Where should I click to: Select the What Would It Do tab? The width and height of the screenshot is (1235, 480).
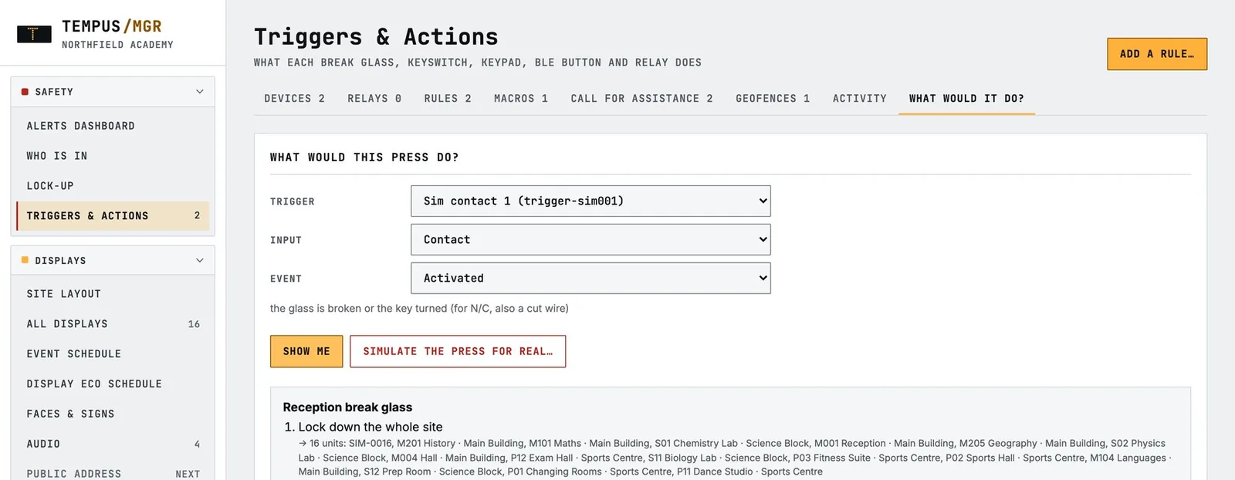click(966, 99)
